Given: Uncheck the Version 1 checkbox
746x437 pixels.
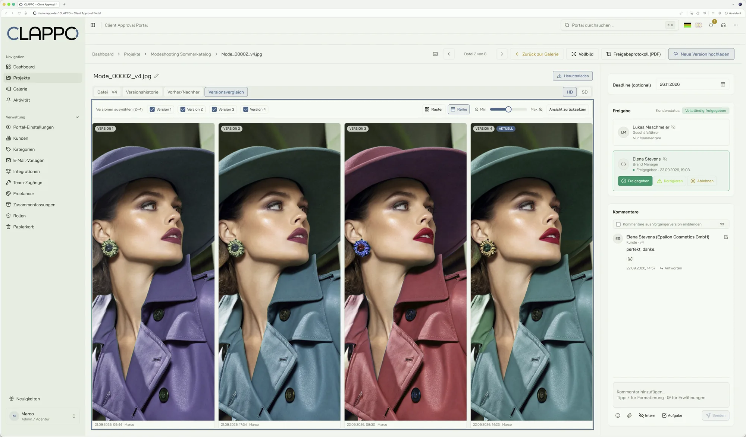Looking at the screenshot, I should coord(152,110).
